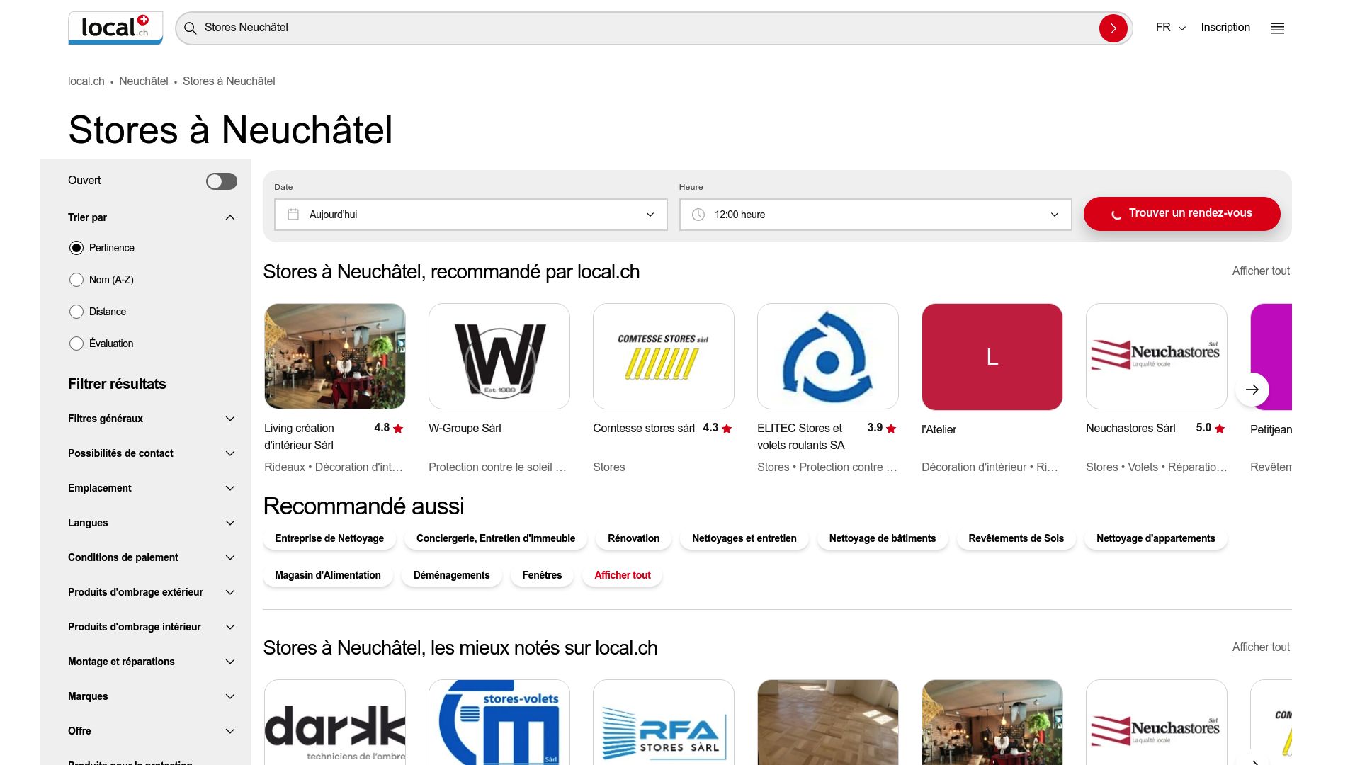Click the red search arrow button

coord(1113,28)
